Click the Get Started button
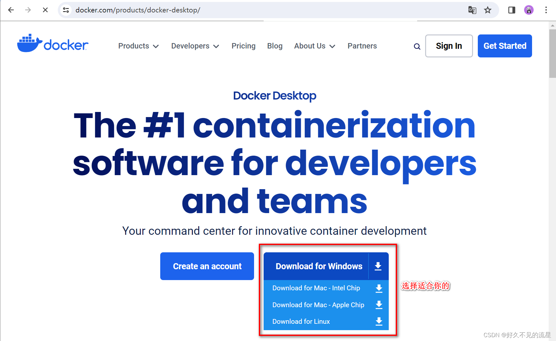 click(505, 46)
